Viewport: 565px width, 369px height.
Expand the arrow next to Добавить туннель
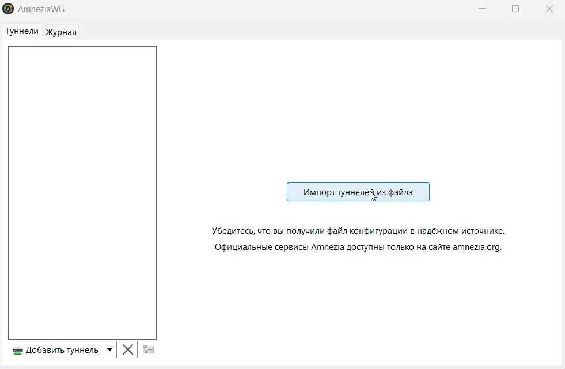coord(109,349)
